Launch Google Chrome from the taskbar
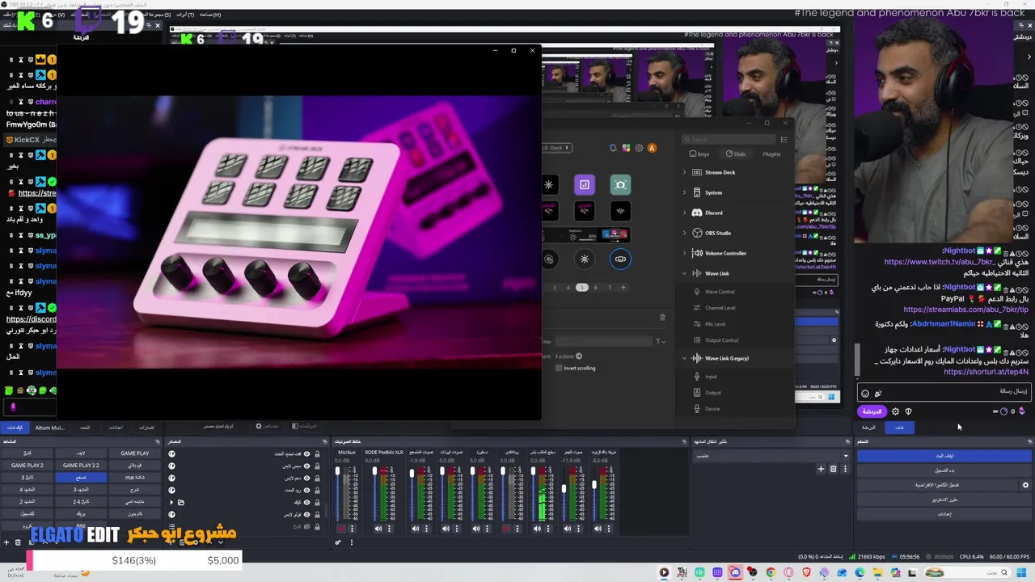This screenshot has width=1035, height=582. [x=771, y=573]
